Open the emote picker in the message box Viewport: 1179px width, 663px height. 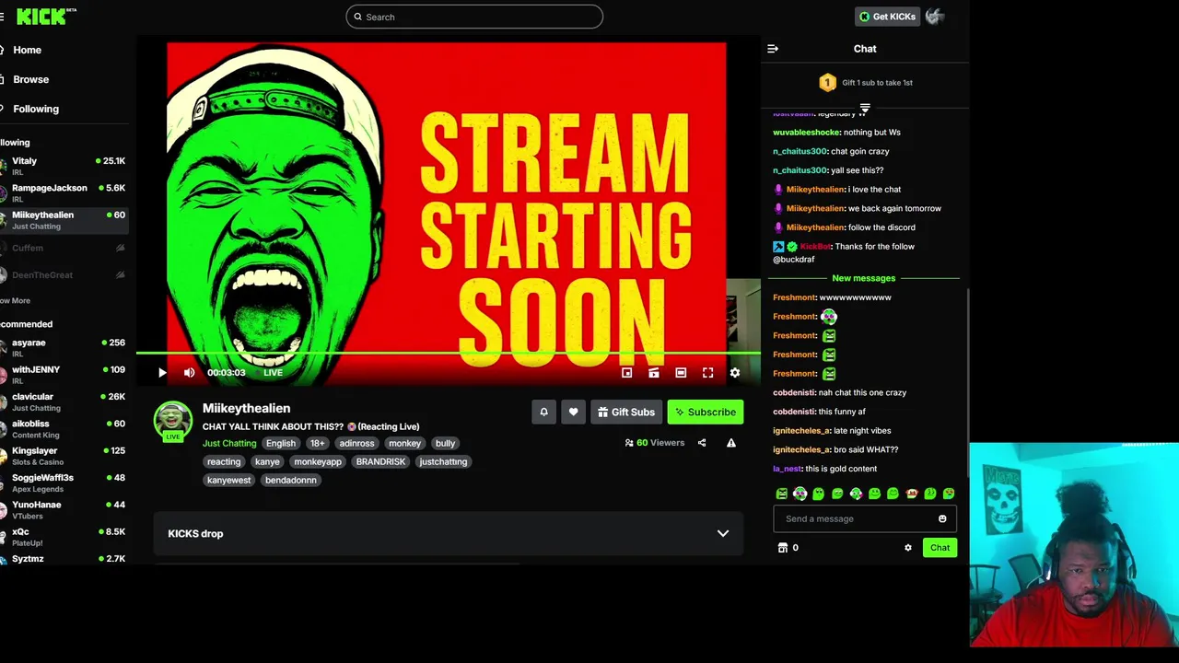pyautogui.click(x=942, y=518)
